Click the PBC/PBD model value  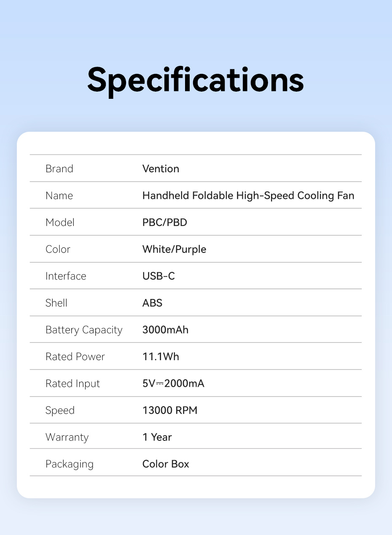tap(164, 223)
